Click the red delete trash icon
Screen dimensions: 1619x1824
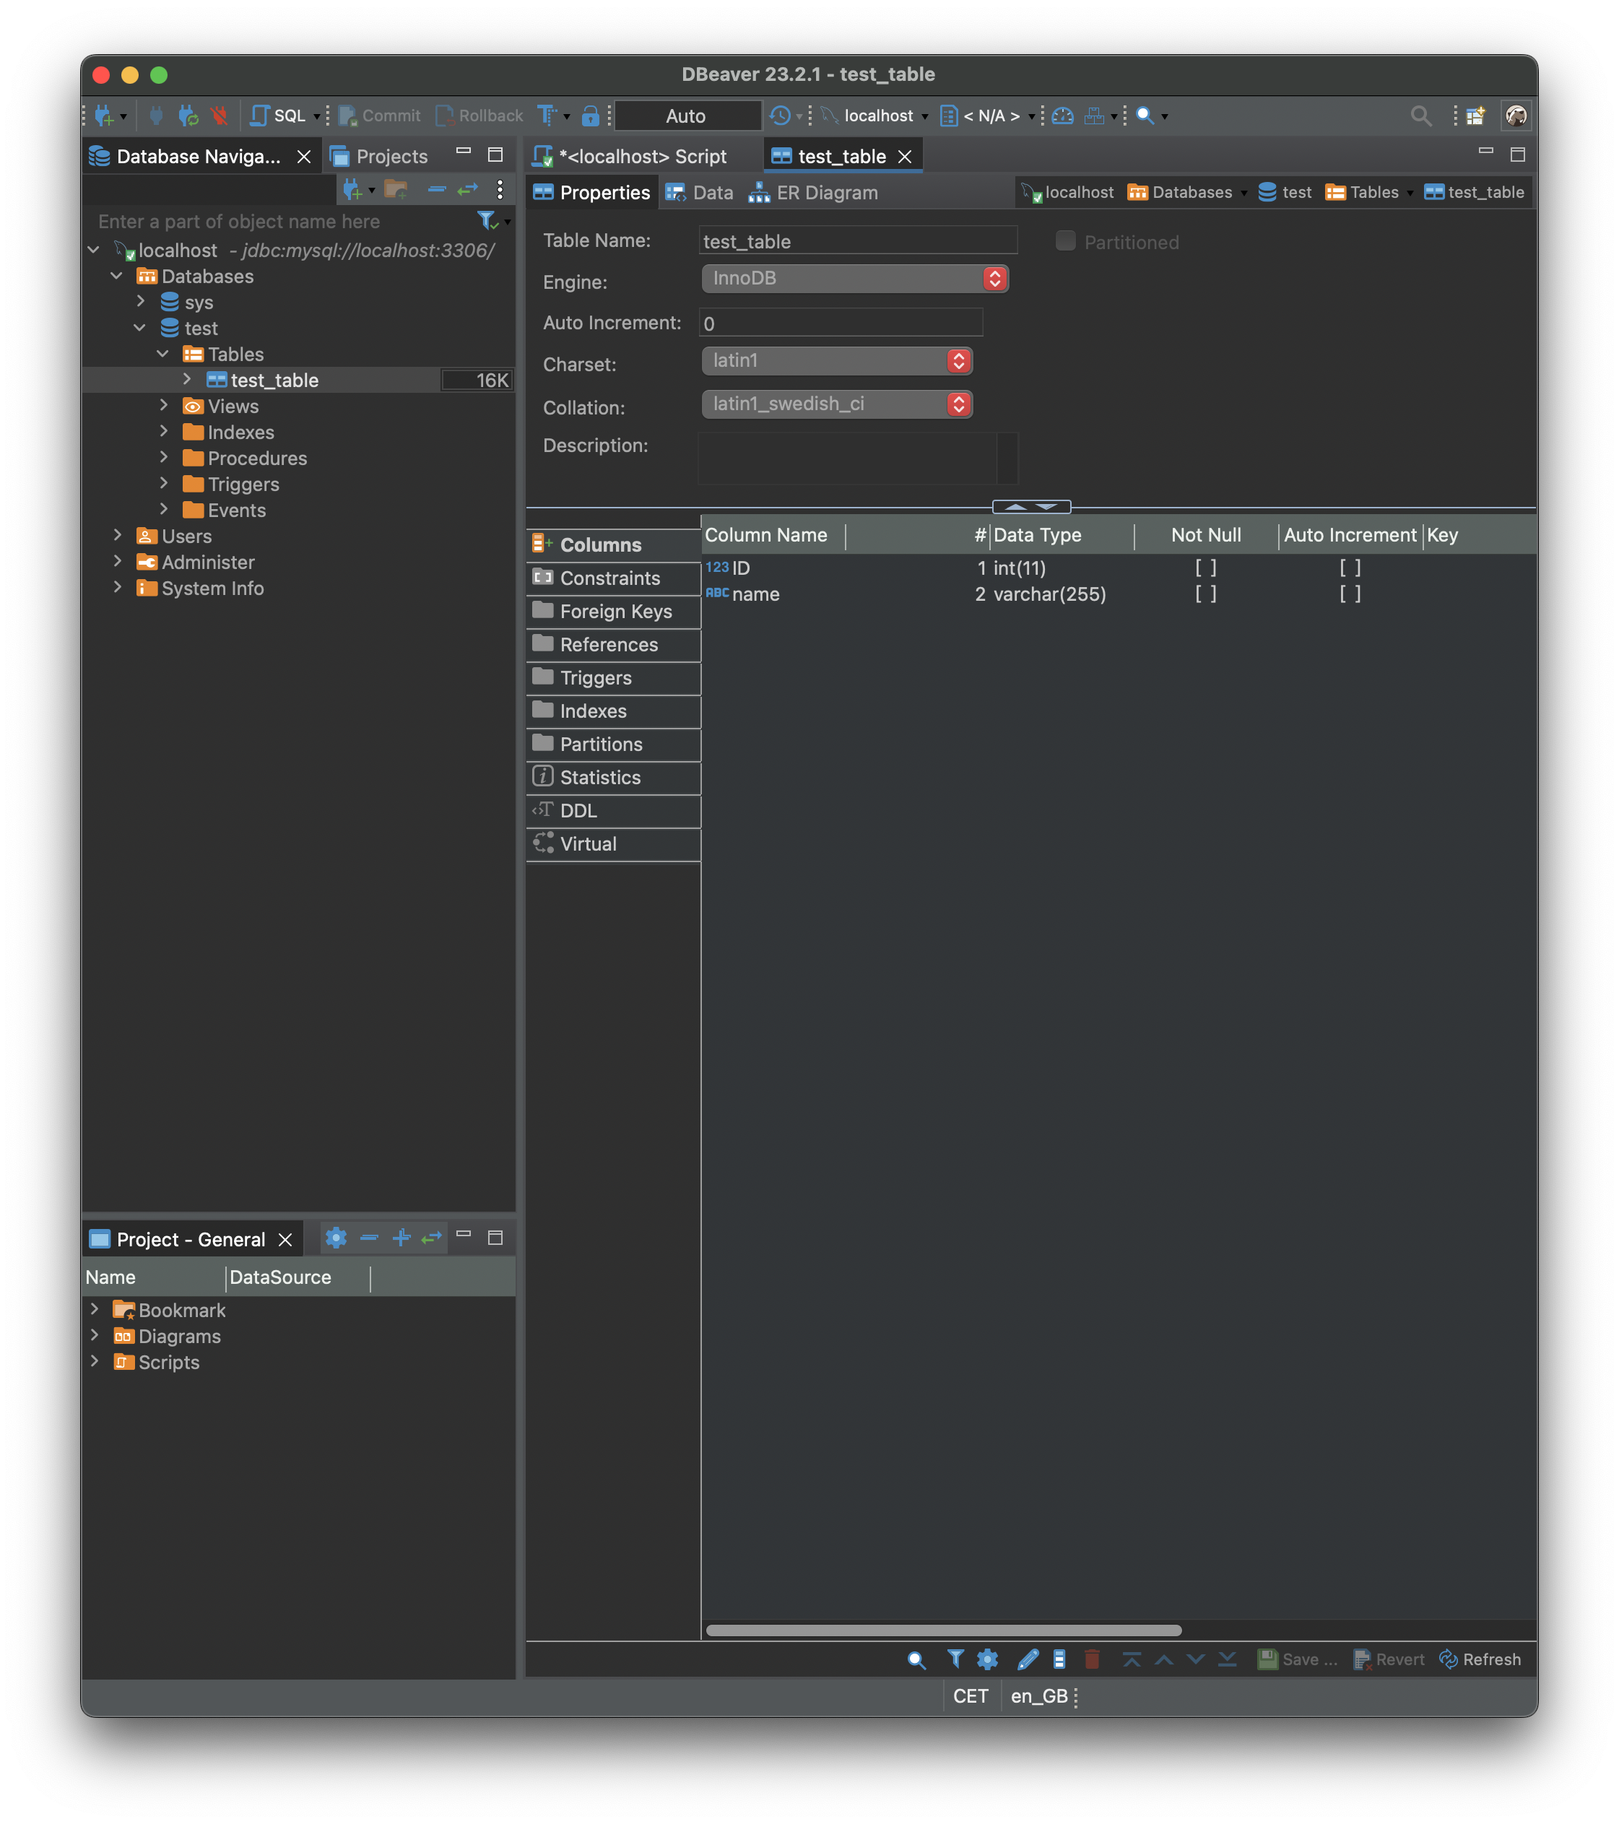[x=1092, y=1659]
